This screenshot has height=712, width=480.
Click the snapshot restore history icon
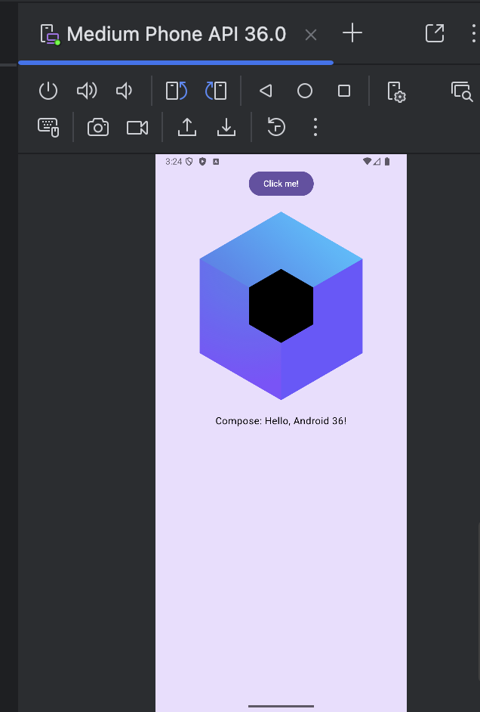(x=276, y=127)
